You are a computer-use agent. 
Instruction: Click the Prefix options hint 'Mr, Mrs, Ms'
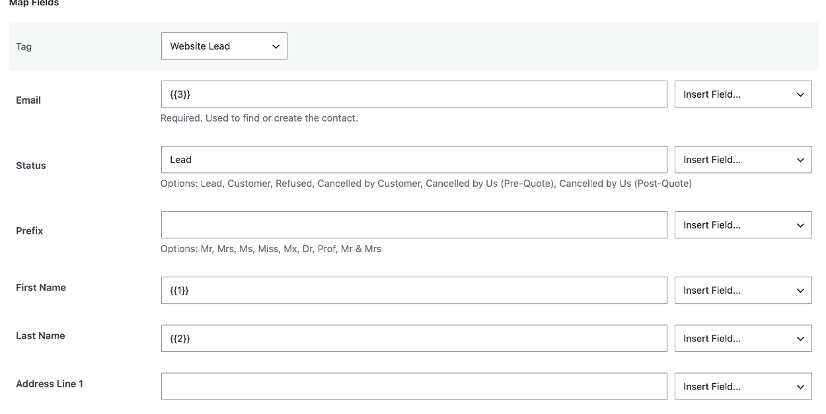click(x=271, y=249)
